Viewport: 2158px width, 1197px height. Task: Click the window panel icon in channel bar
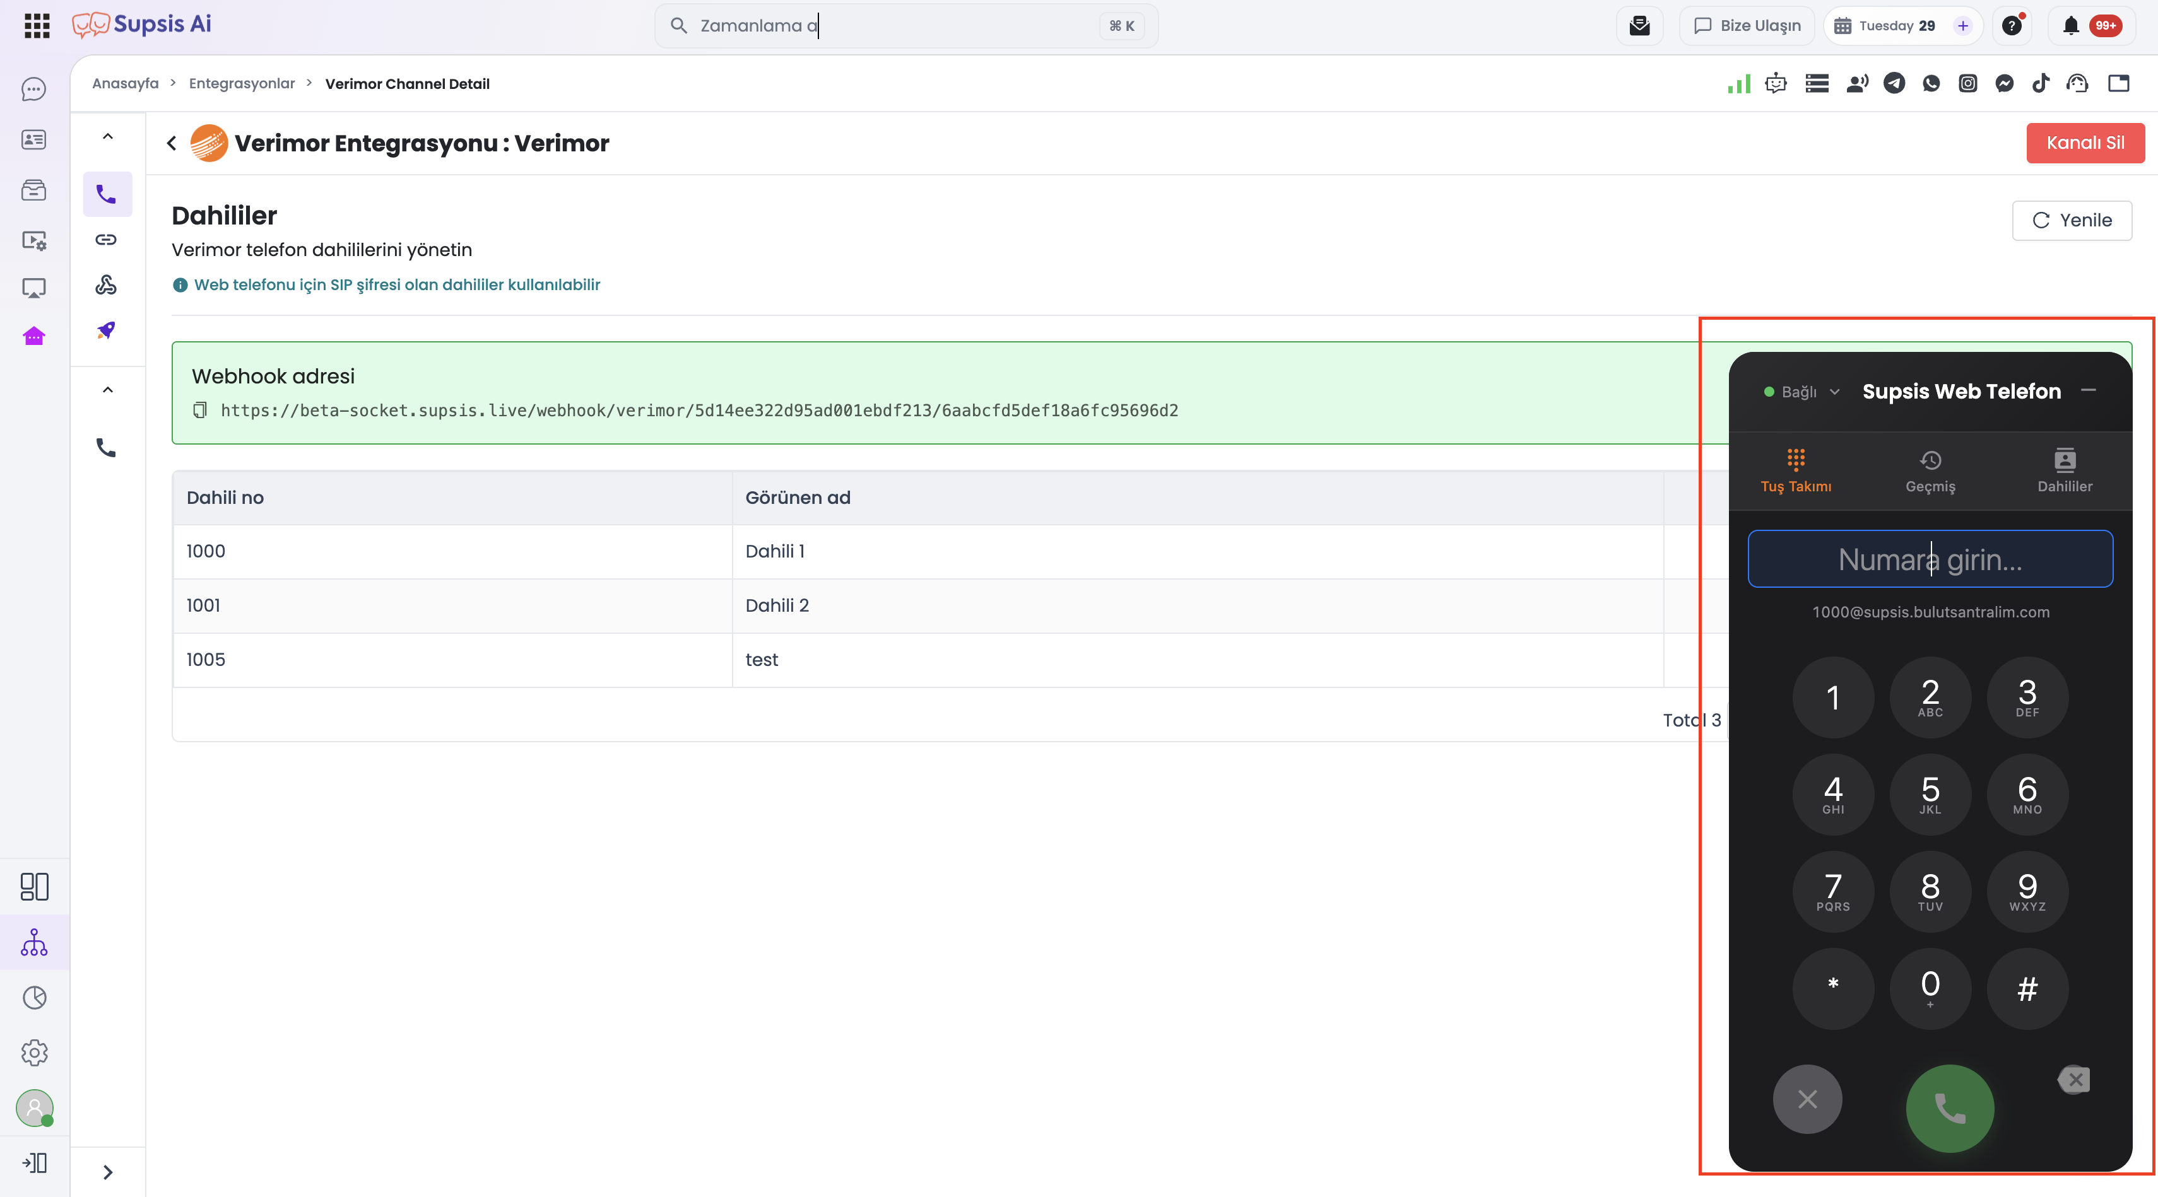point(2119,84)
